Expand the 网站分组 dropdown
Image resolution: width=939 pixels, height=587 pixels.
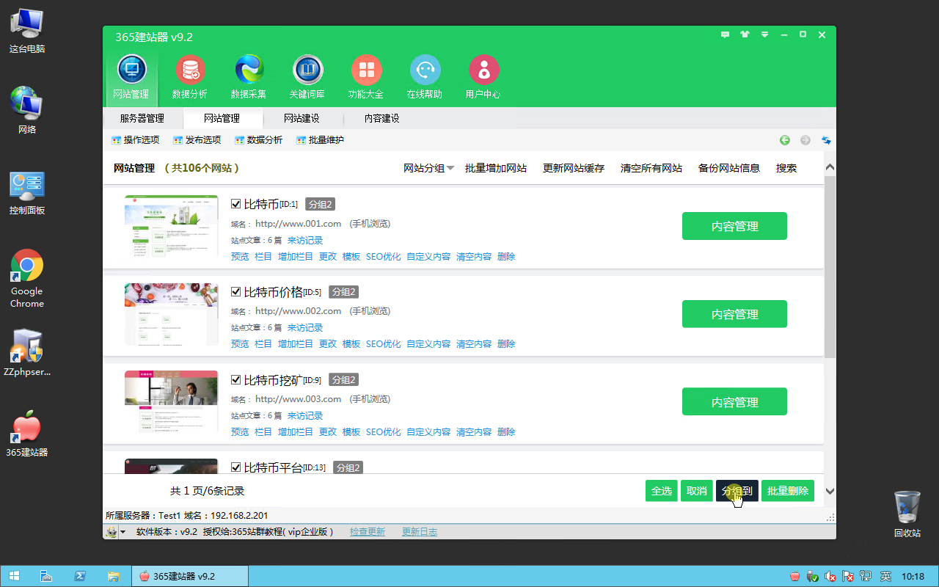(428, 168)
